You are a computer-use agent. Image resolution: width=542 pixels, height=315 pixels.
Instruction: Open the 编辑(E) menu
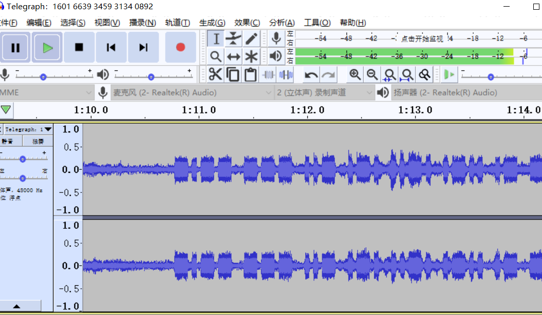click(39, 23)
